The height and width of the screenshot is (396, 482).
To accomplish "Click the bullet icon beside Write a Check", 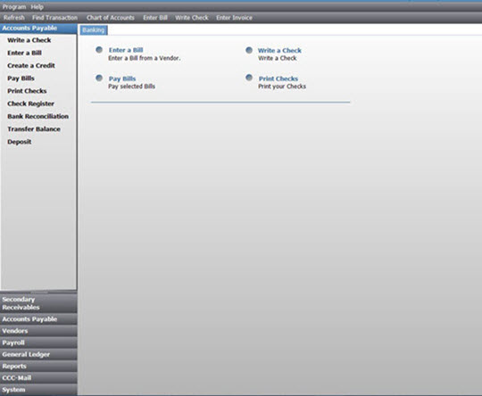I will click(249, 50).
